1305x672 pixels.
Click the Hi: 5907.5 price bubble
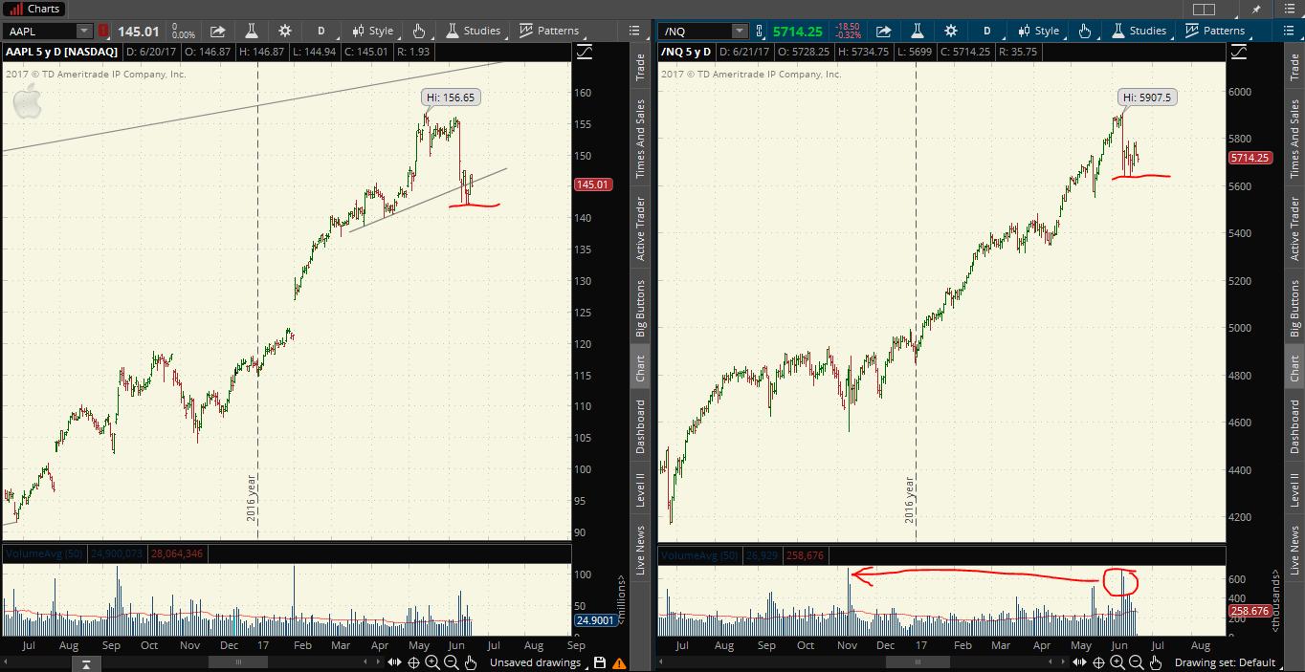(x=1148, y=98)
